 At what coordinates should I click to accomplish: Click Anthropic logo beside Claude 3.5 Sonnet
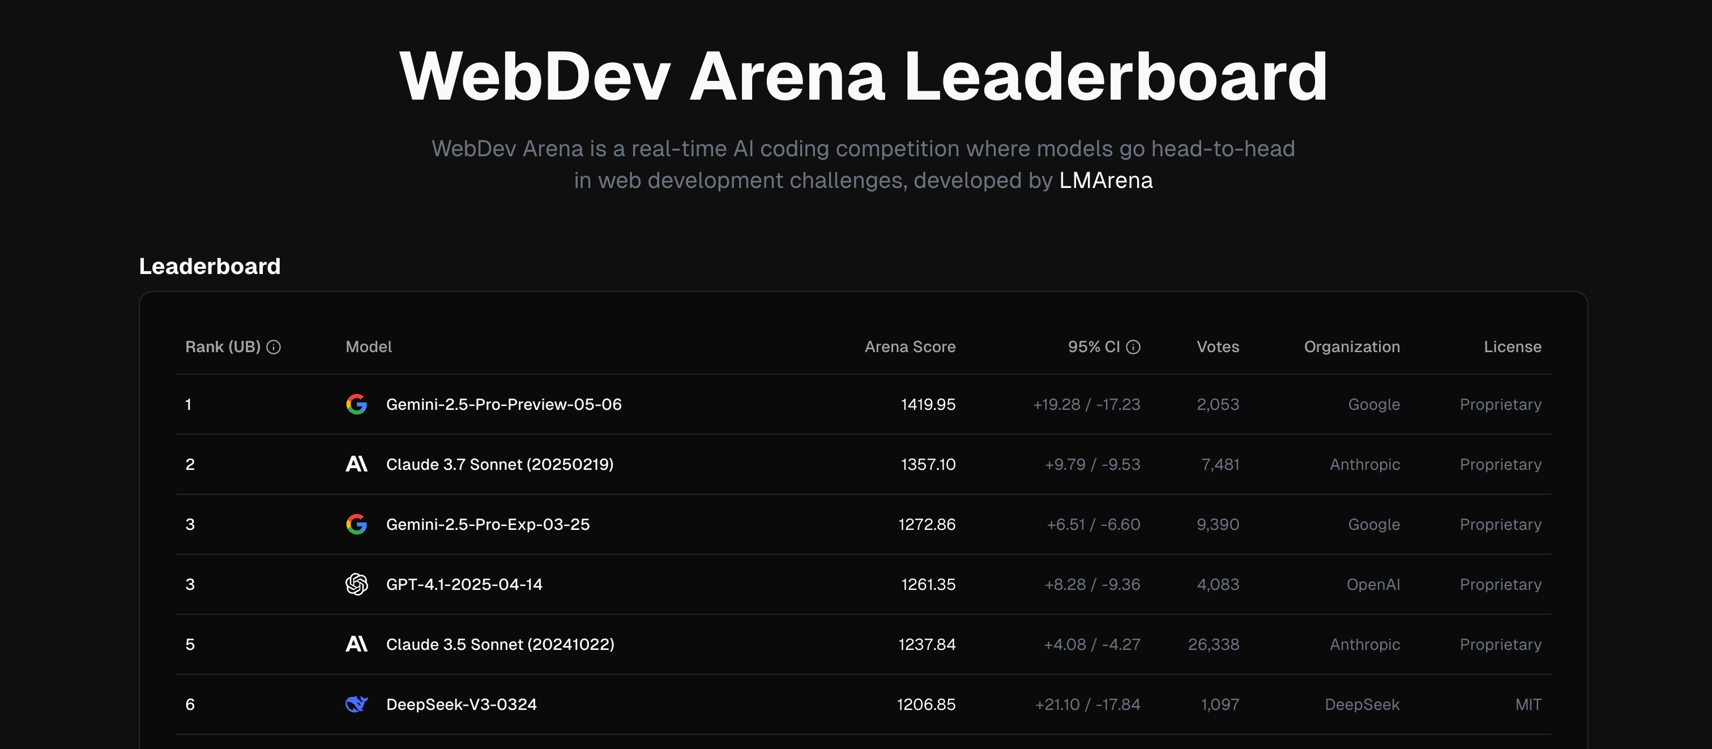(x=356, y=644)
